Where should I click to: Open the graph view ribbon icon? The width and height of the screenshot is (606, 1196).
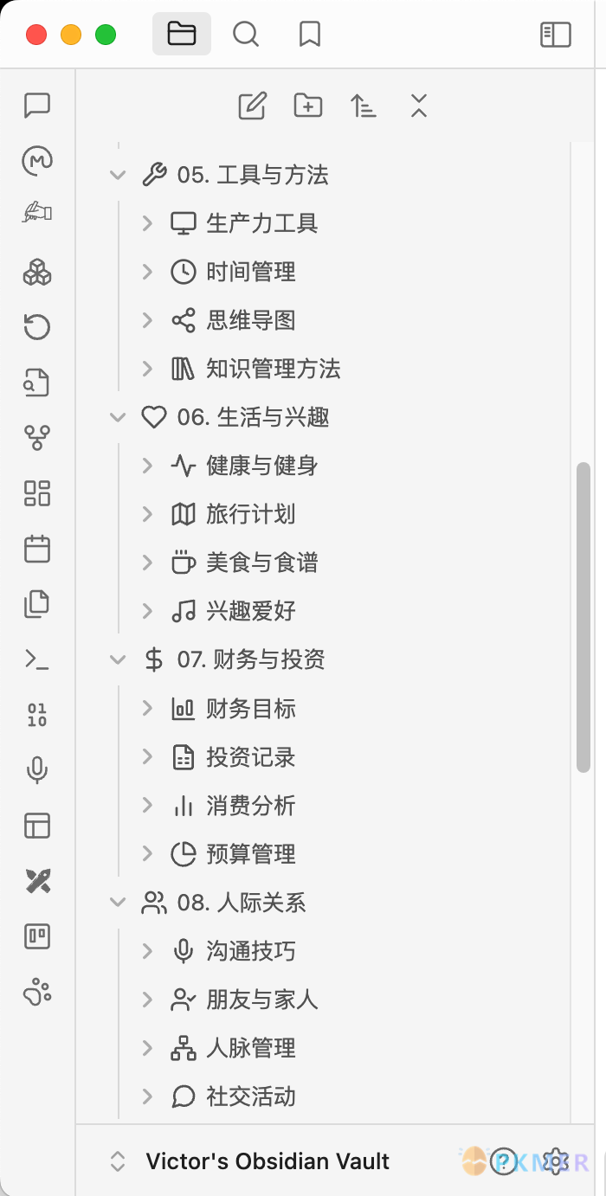pos(37,438)
